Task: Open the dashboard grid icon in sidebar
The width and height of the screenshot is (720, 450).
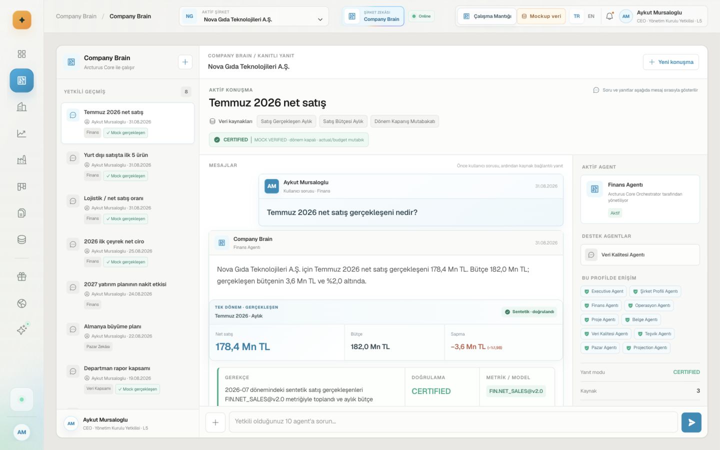Action: [21, 54]
